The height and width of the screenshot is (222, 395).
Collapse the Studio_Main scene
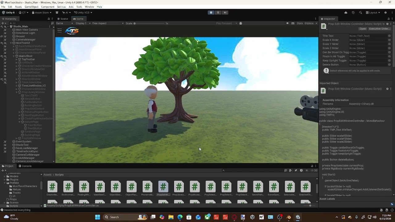tap(7, 27)
